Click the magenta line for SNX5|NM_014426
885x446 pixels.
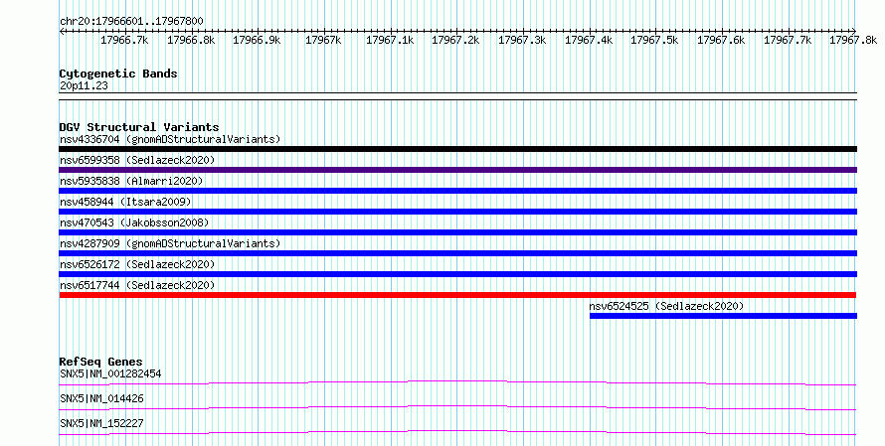click(x=457, y=407)
